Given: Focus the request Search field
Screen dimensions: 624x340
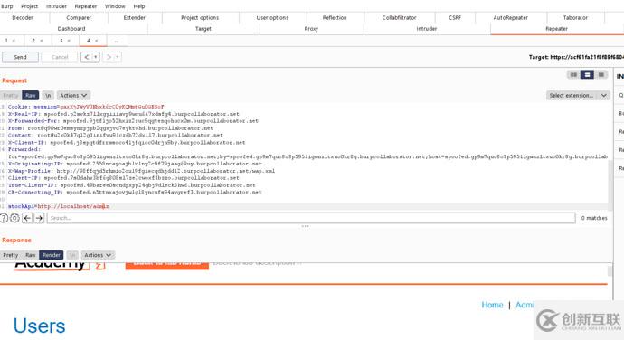Looking at the screenshot, I should tap(311, 218).
